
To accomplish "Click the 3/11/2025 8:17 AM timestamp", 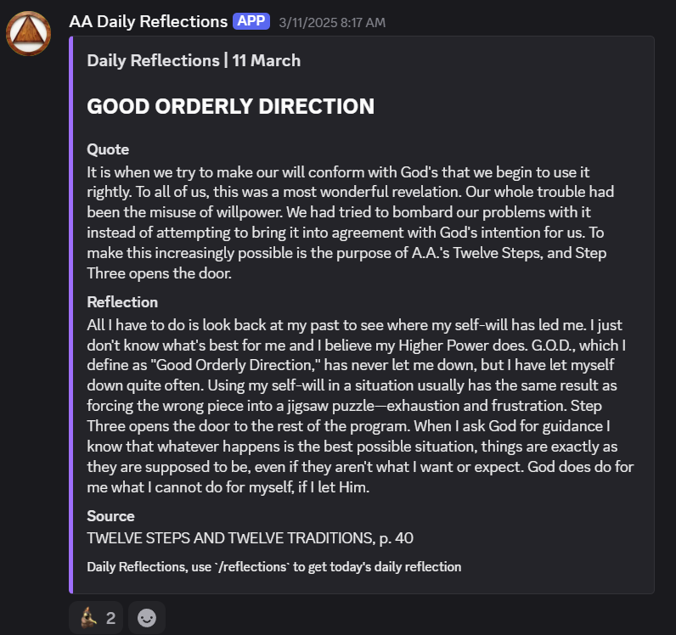I will tap(332, 22).
